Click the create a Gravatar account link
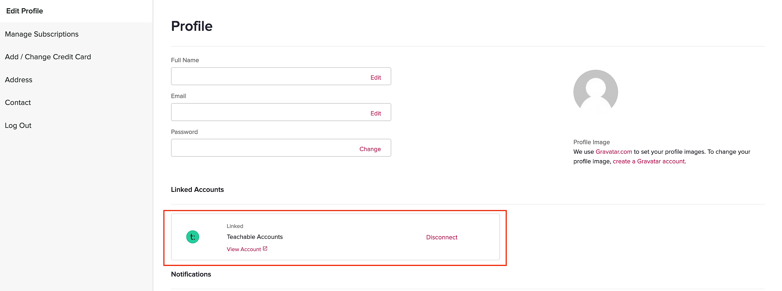782x291 pixels. 649,161
